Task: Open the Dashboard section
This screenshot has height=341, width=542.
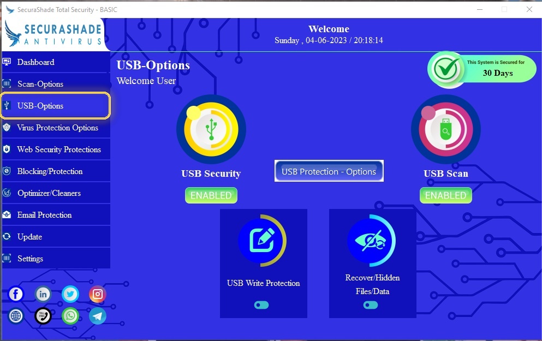Action: (x=56, y=62)
